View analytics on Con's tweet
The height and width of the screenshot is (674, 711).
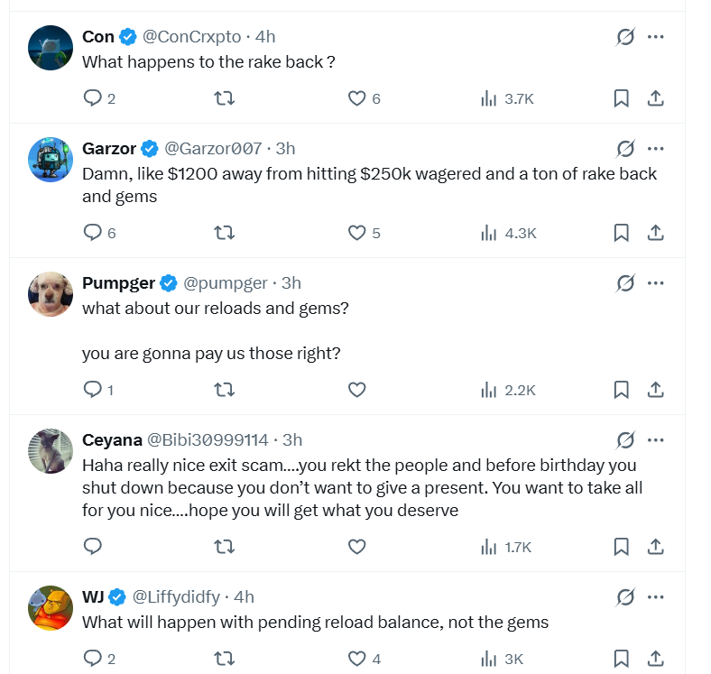[x=489, y=98]
